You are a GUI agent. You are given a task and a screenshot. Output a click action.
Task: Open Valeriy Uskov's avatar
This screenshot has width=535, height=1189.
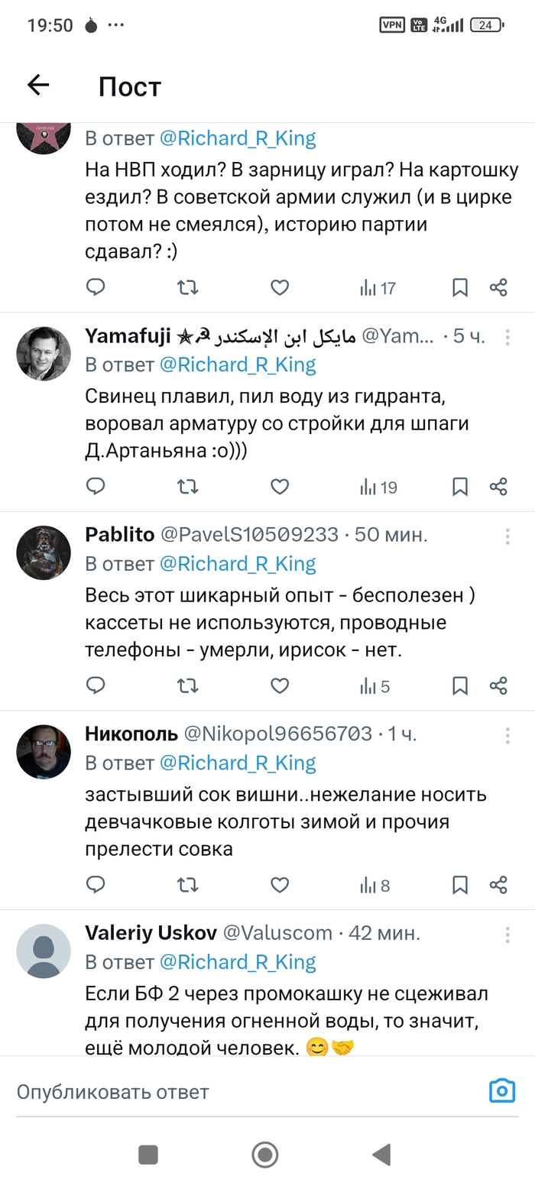pos(44,951)
